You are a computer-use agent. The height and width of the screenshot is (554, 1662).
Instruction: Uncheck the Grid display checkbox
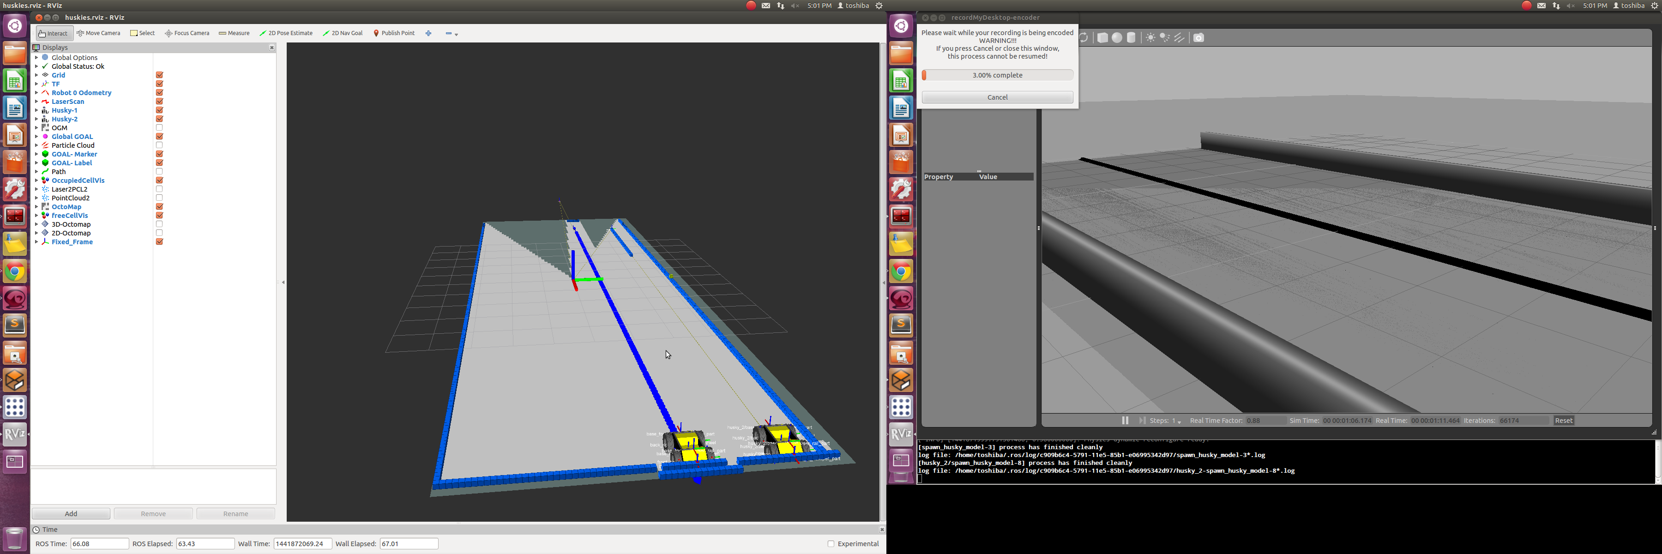point(159,75)
